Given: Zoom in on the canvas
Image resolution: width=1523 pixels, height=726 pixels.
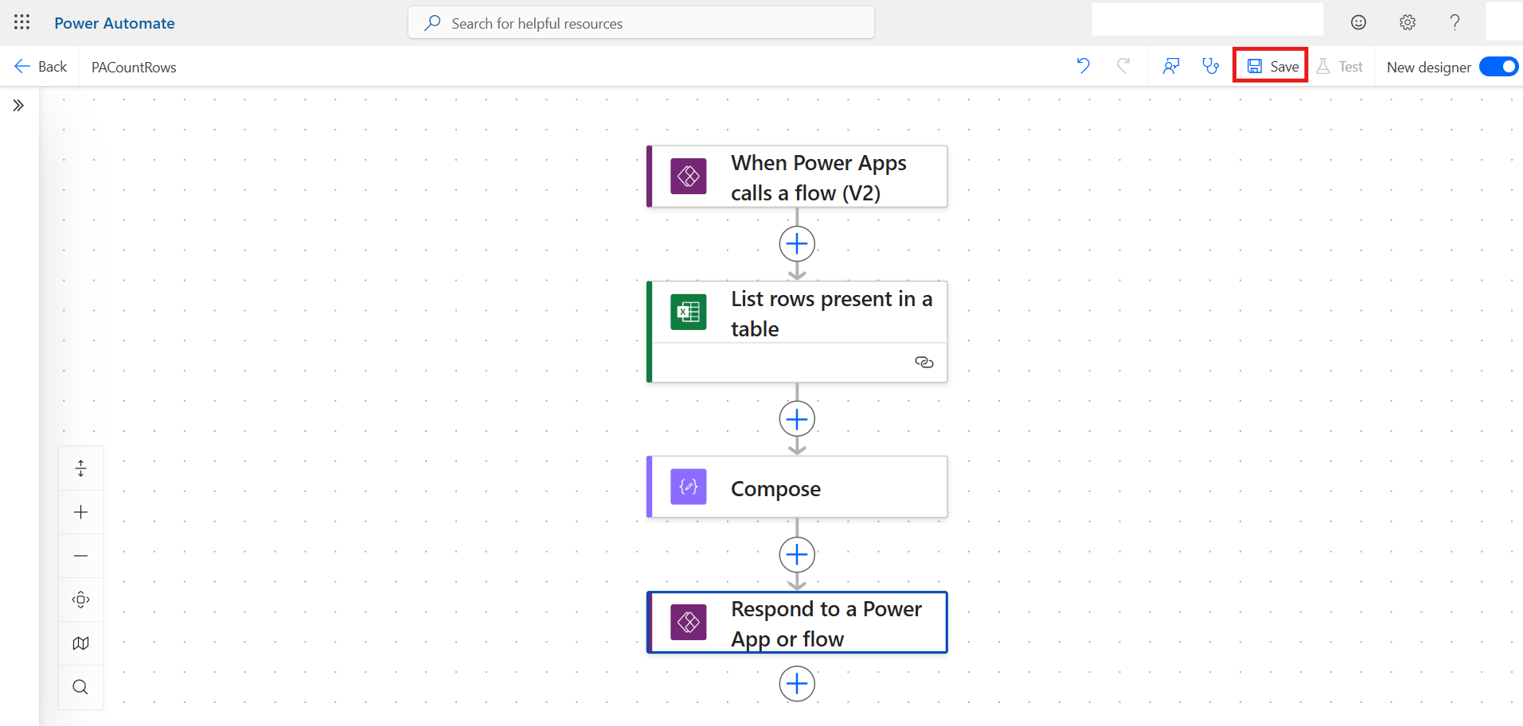Looking at the screenshot, I should coord(80,512).
